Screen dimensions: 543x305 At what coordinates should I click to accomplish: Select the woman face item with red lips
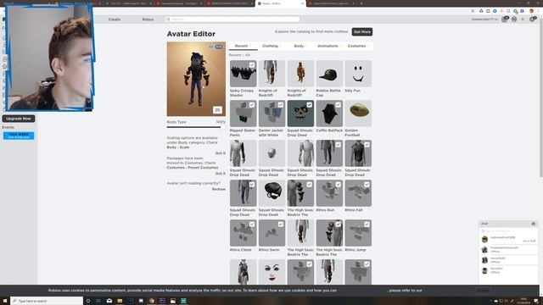[271, 273]
